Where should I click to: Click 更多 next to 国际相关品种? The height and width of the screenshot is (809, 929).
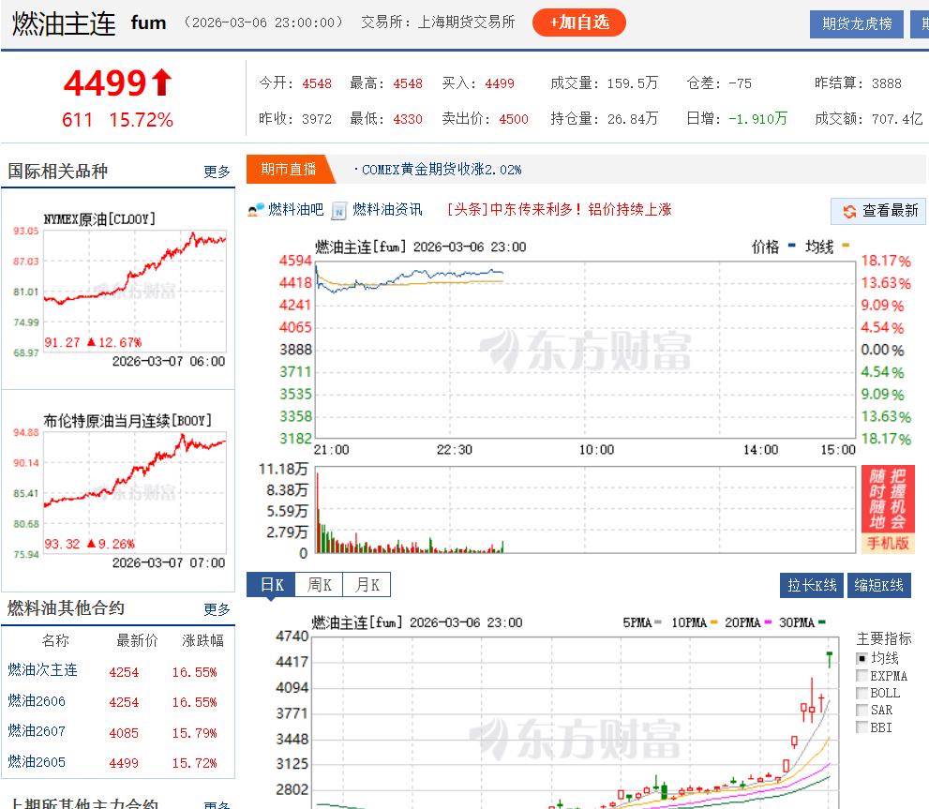pyautogui.click(x=217, y=172)
